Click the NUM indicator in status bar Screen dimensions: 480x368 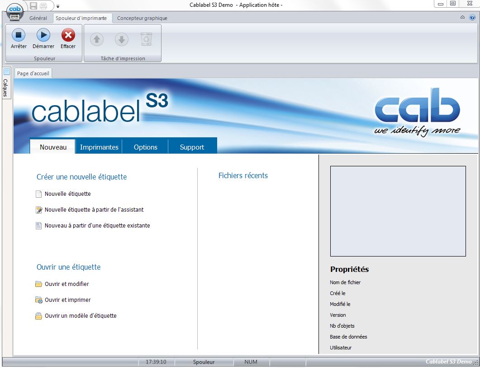point(251,362)
